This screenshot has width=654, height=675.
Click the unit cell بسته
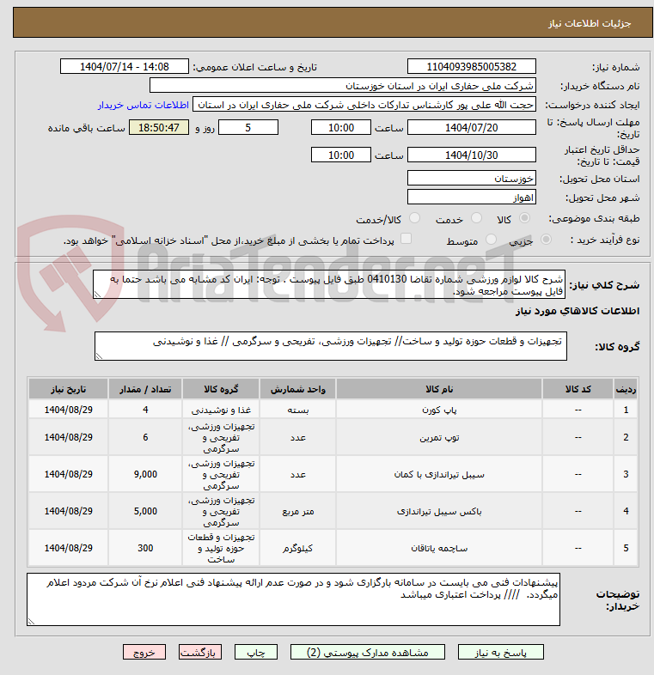pos(297,410)
